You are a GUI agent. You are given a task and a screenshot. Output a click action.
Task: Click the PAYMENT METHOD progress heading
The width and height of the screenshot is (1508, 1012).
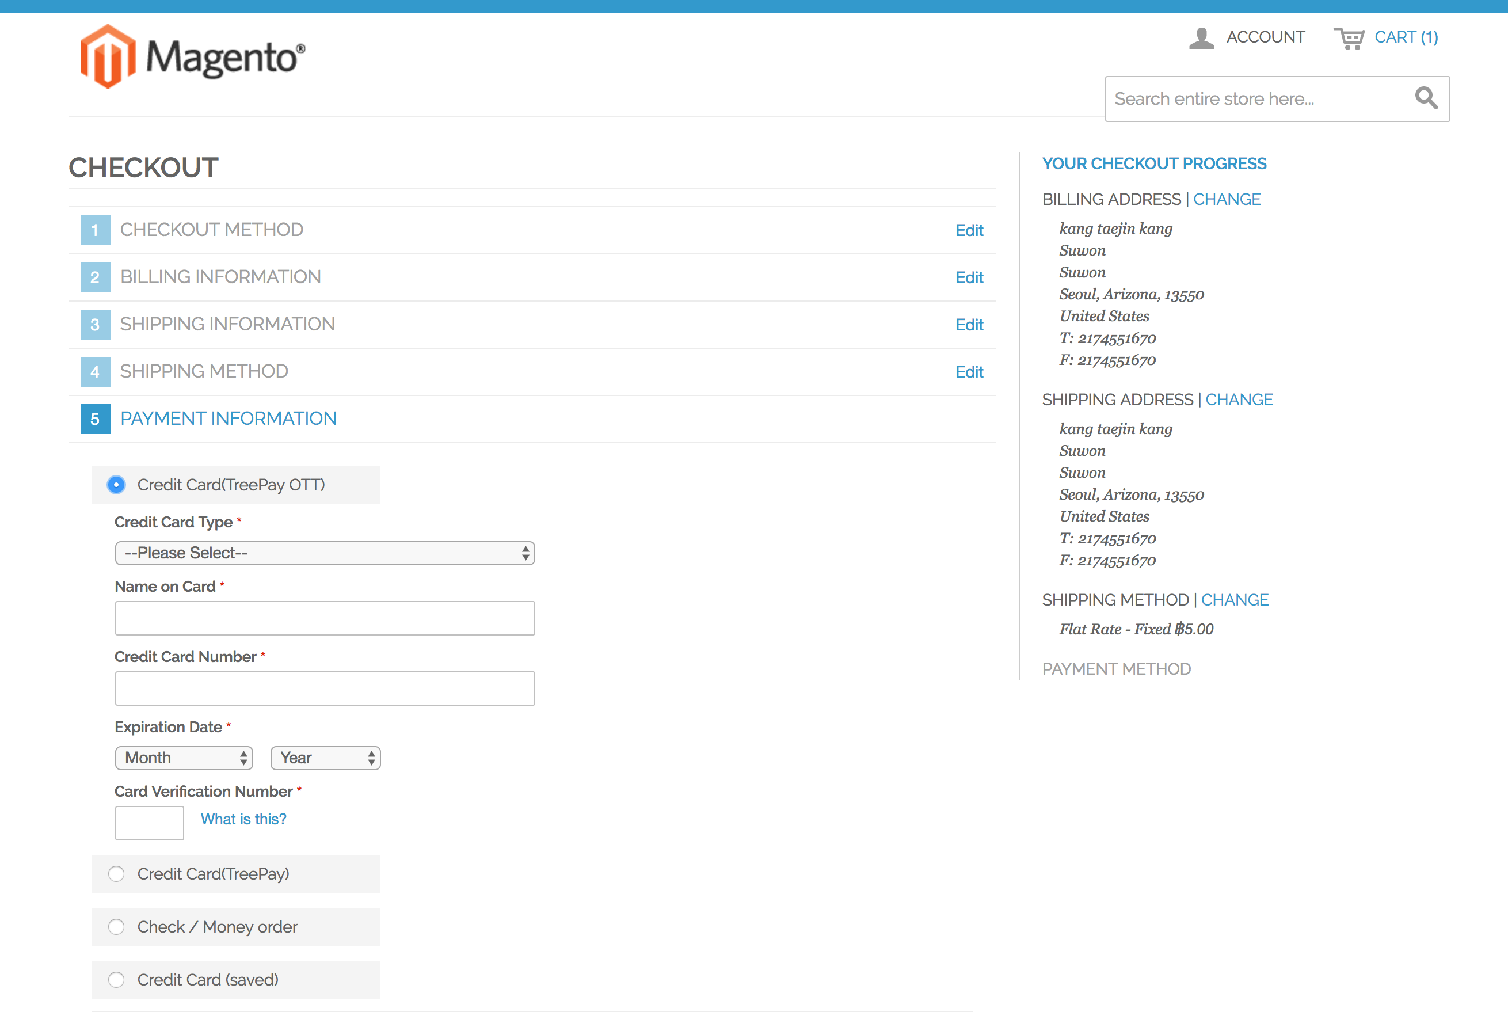click(x=1116, y=669)
